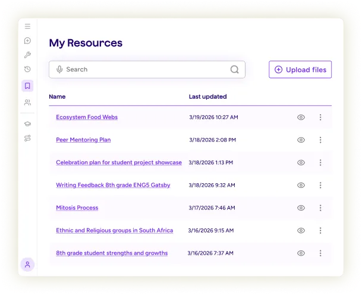Viewport: 362px width, 295px height.
Task: Open Celebration plan for student project showcase
Action: point(119,162)
